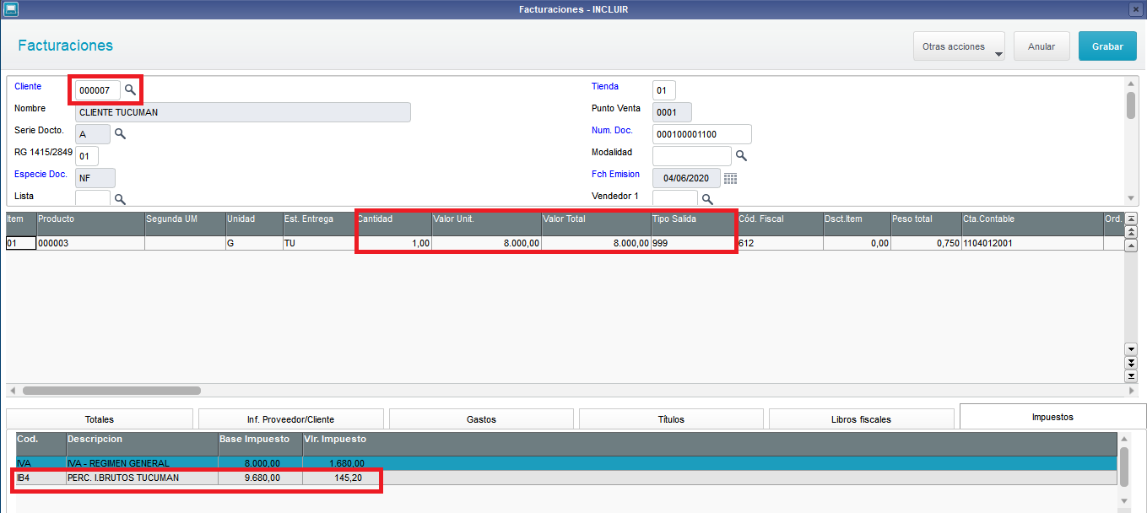
Task: Click the Anular button
Action: coord(1041,46)
